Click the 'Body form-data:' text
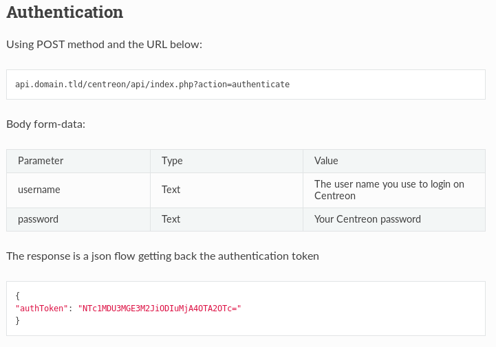Image resolution: width=496 pixels, height=347 pixels. tap(45, 124)
